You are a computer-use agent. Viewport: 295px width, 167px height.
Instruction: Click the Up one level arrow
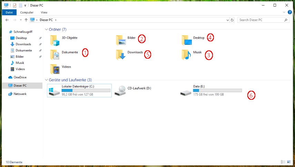click(x=26, y=20)
